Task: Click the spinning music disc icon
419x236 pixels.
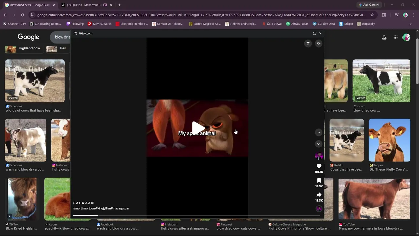Action: tap(319, 209)
